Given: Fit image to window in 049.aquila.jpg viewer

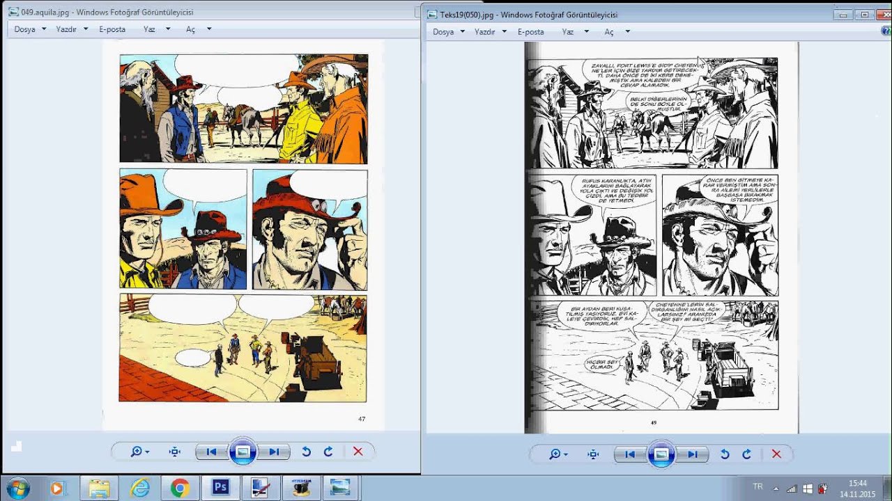Looking at the screenshot, I should pyautogui.click(x=174, y=452).
